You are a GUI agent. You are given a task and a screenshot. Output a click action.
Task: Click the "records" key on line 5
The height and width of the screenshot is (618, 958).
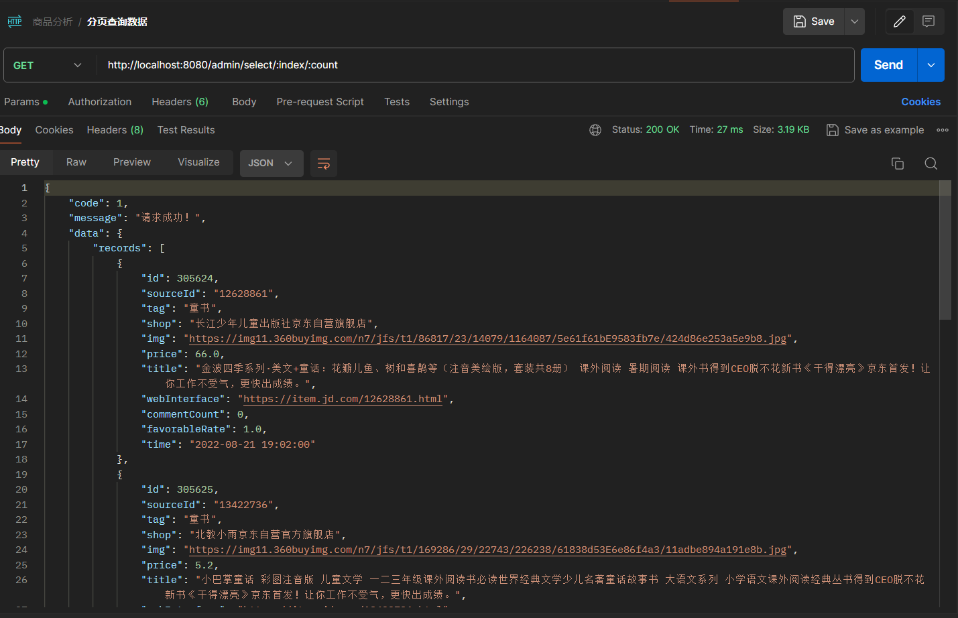point(119,248)
